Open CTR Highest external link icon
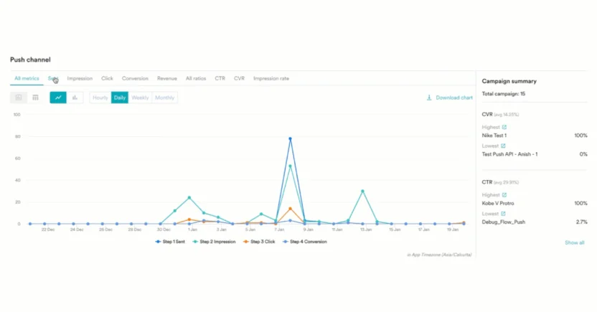 504,195
